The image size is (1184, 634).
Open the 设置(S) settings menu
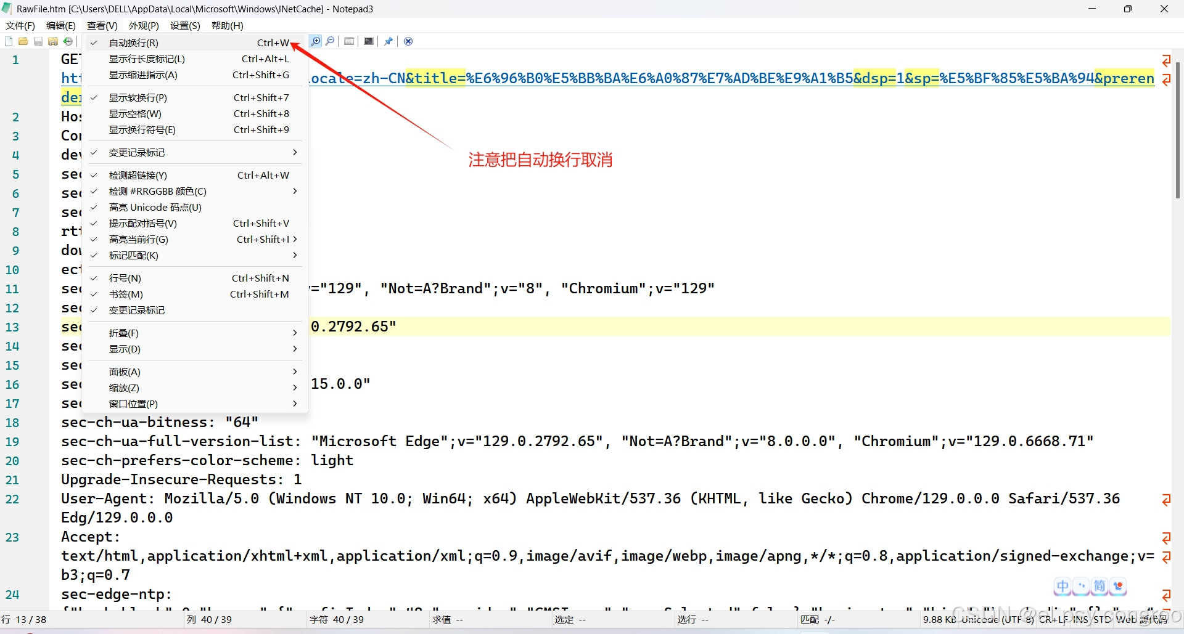(185, 25)
